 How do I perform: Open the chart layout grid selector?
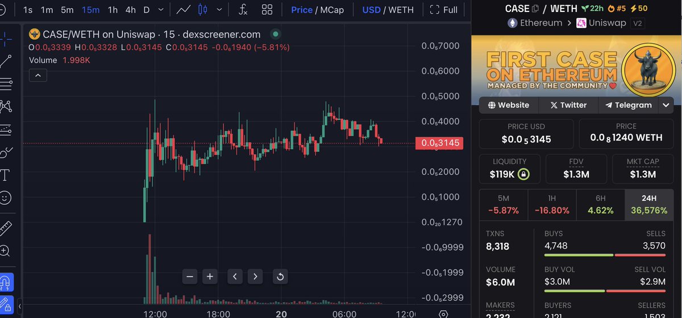pyautogui.click(x=267, y=10)
